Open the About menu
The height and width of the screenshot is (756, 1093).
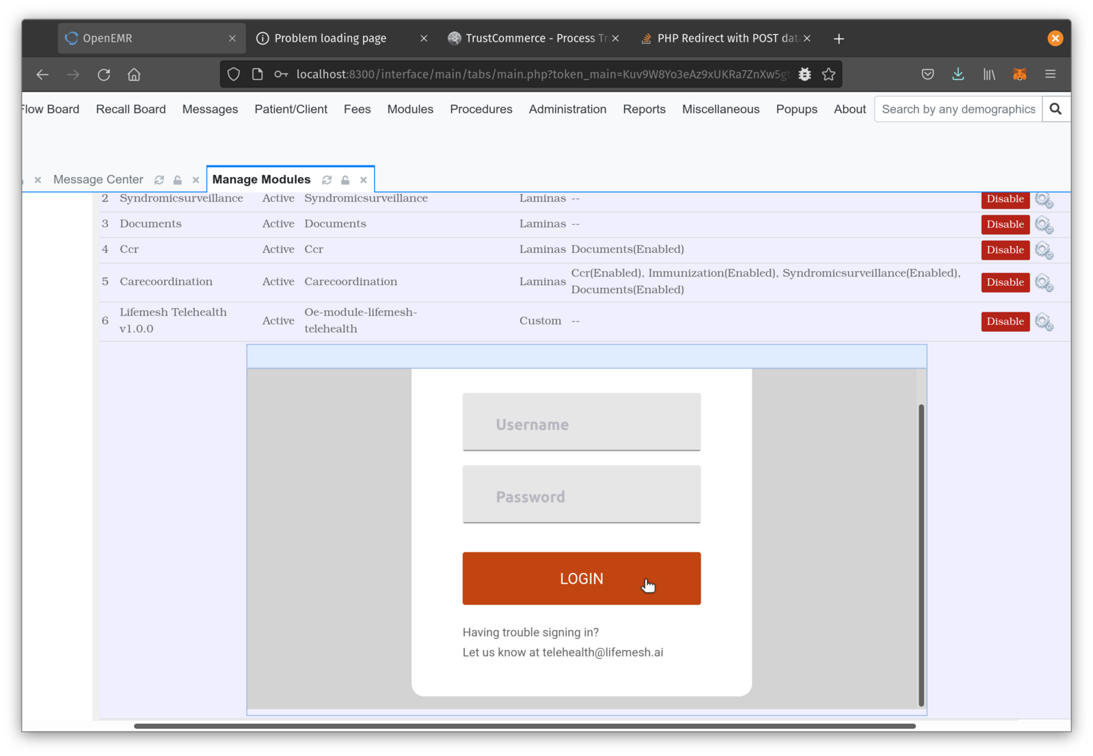850,109
